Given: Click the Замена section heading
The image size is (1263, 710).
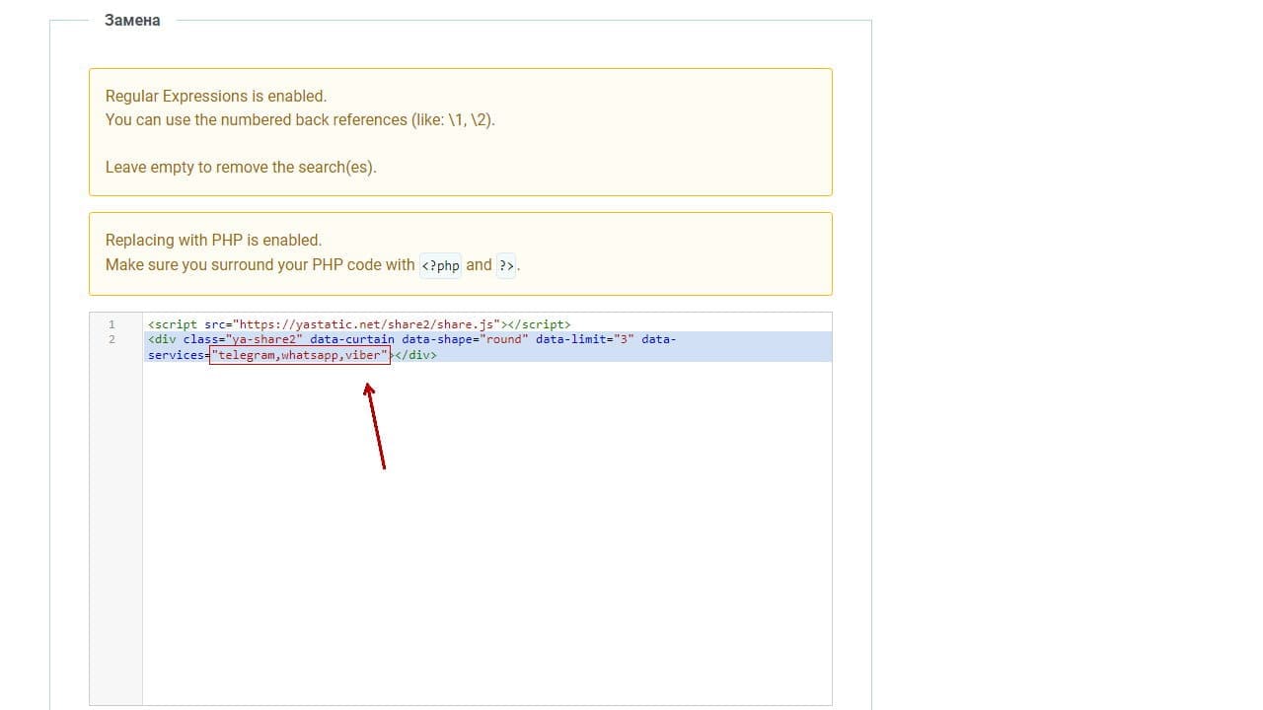Looking at the screenshot, I should pyautogui.click(x=132, y=20).
